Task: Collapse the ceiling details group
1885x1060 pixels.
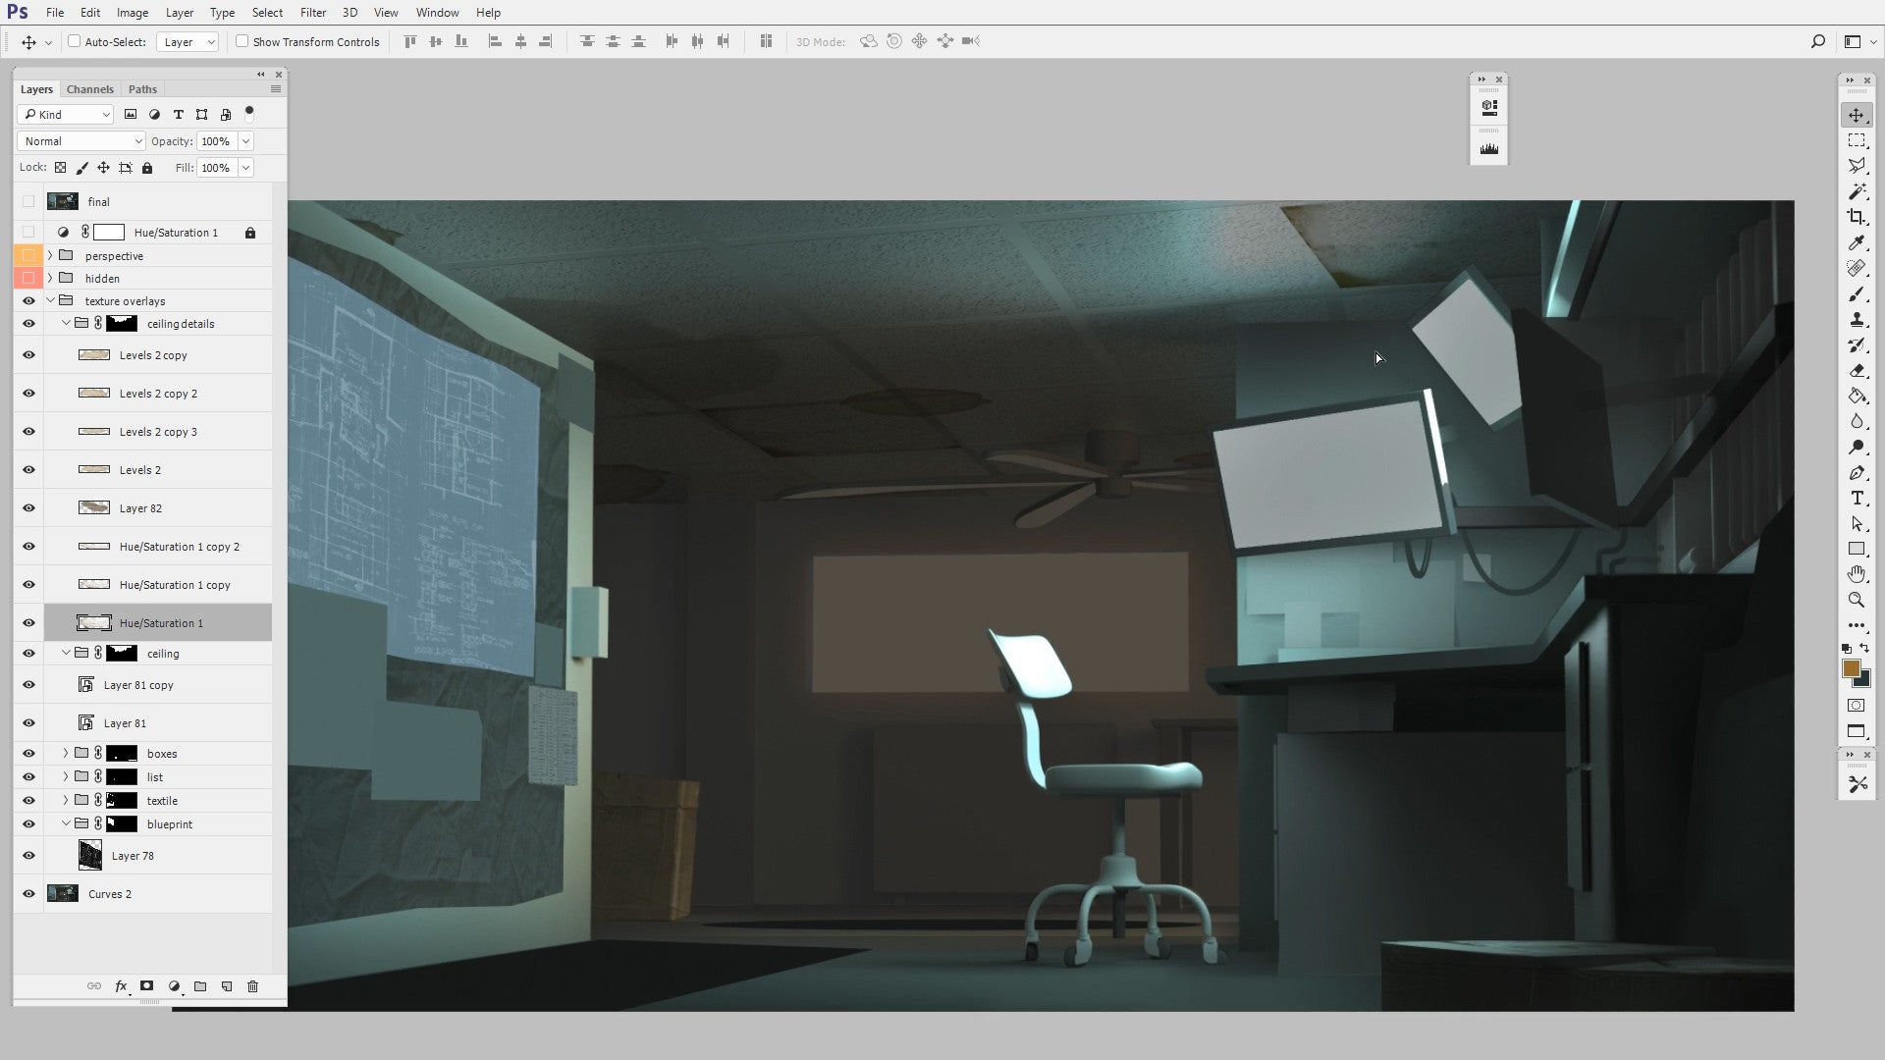Action: click(66, 322)
